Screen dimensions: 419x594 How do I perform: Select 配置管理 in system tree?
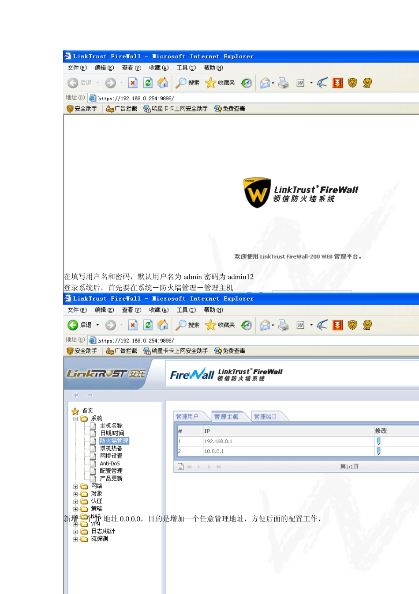111,471
